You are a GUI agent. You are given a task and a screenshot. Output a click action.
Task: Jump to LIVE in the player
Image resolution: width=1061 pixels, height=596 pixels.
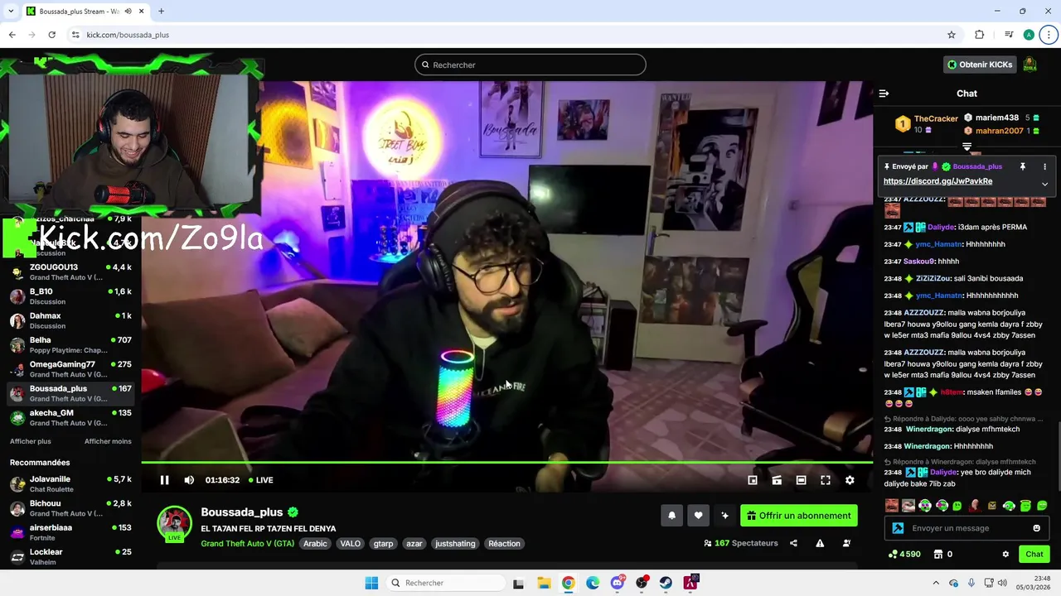click(x=261, y=480)
